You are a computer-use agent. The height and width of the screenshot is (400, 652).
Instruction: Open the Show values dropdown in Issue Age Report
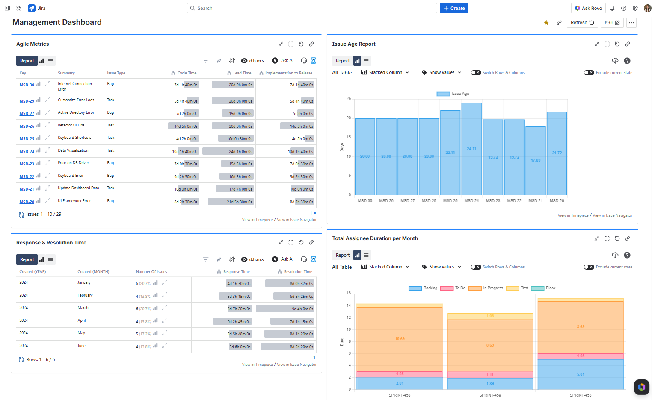(441, 72)
